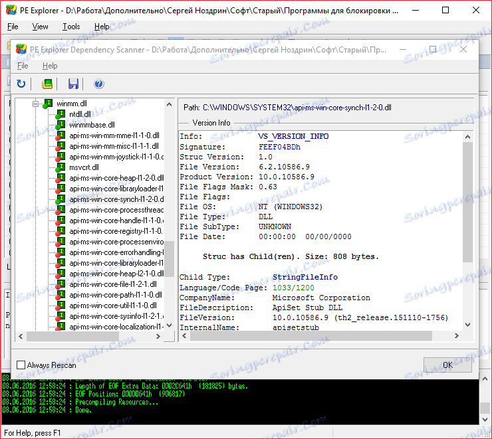Click the SYSTEM32 api-ms-win-core-synch path text

297,108
